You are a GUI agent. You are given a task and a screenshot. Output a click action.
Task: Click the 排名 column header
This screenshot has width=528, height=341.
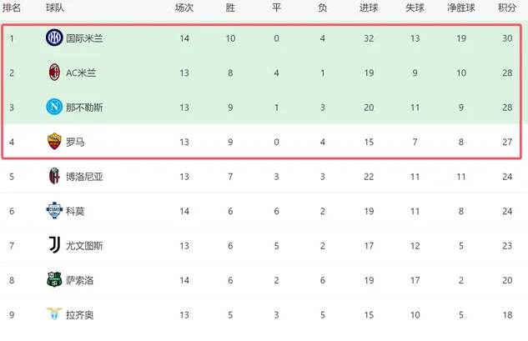click(x=12, y=8)
